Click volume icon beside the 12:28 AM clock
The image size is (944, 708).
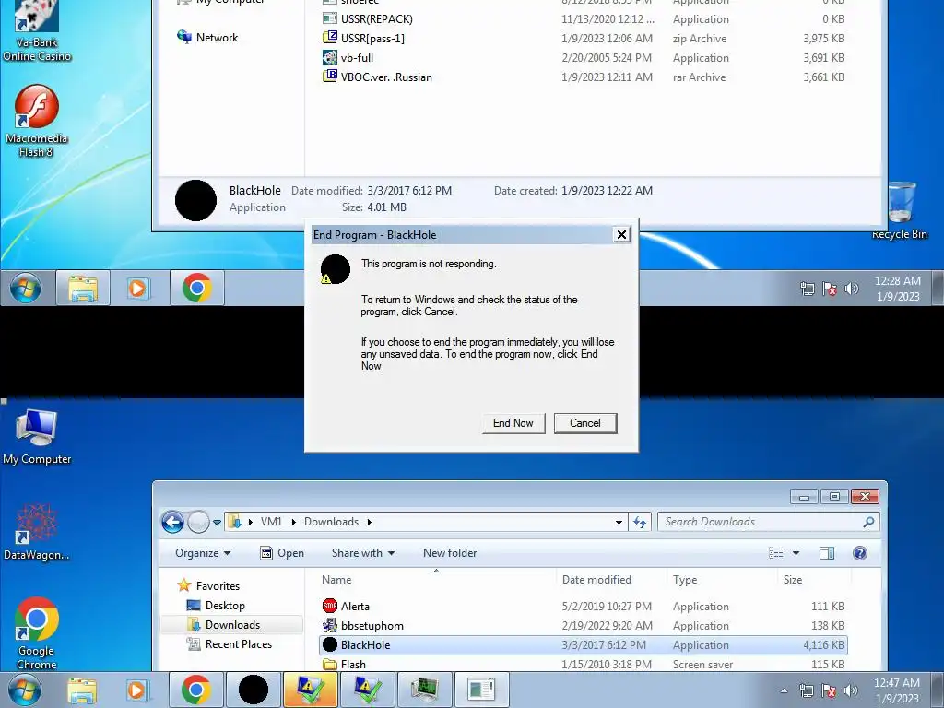tap(851, 289)
